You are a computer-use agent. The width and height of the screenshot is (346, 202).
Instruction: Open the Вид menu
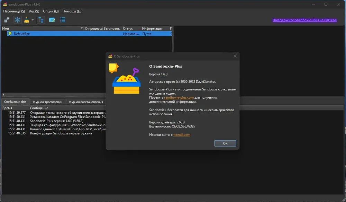pos(34,11)
